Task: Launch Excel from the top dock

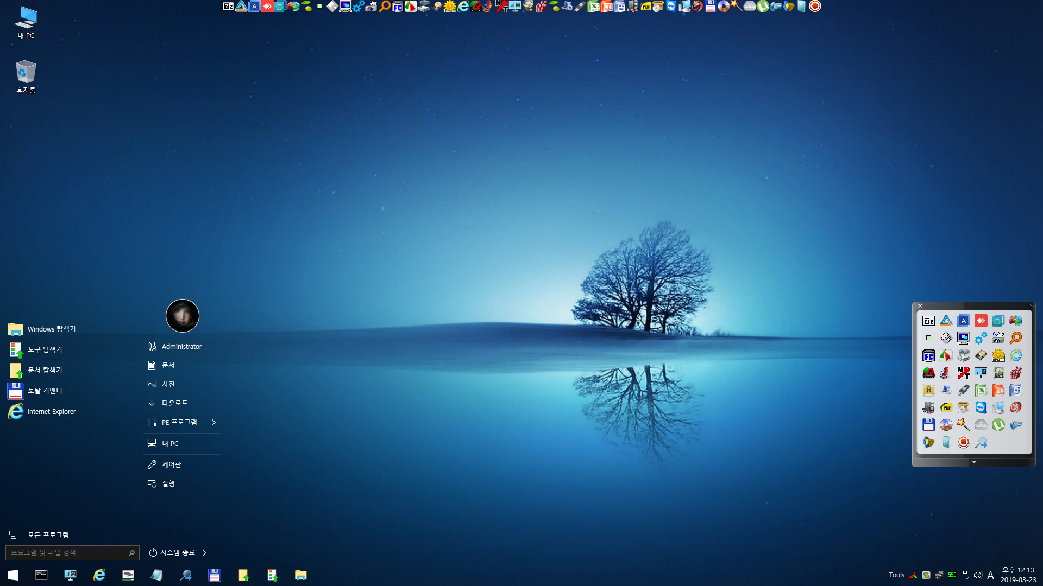Action: (593, 6)
